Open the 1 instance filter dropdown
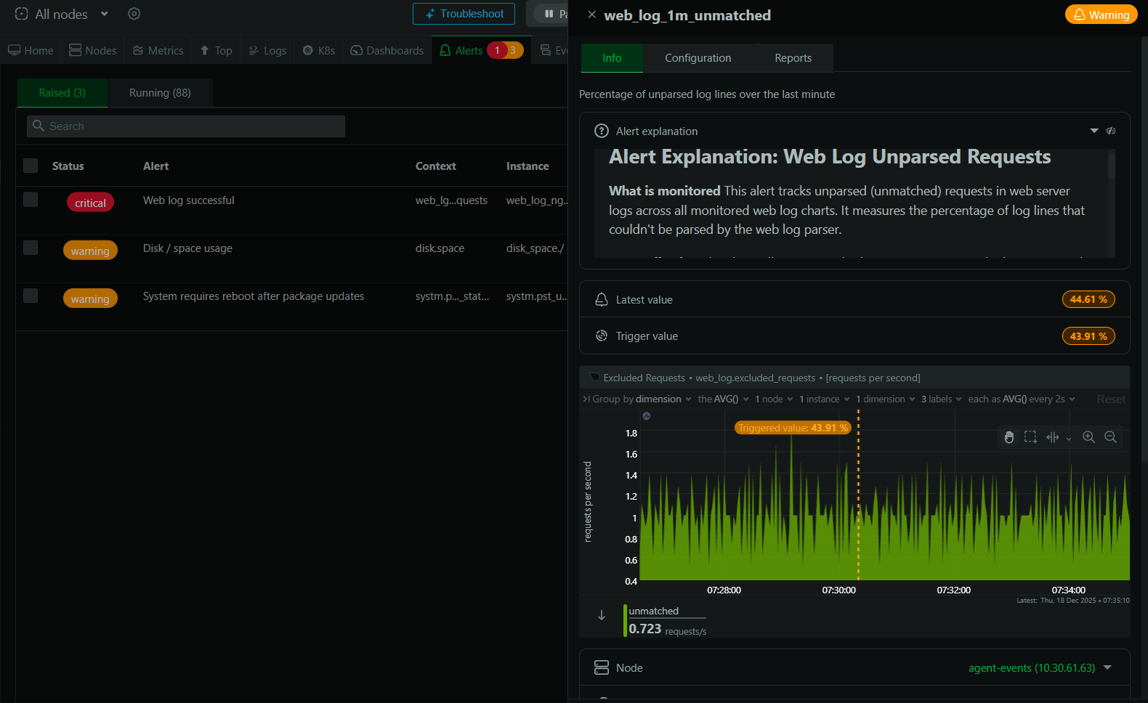The height and width of the screenshot is (703, 1148). click(825, 399)
